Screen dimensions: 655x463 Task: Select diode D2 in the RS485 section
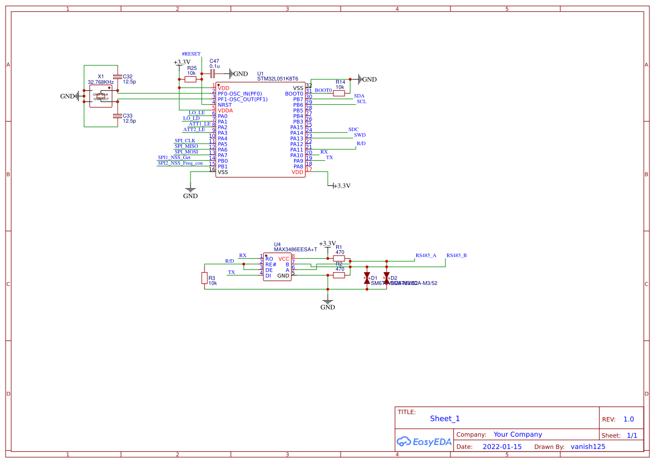tap(387, 277)
